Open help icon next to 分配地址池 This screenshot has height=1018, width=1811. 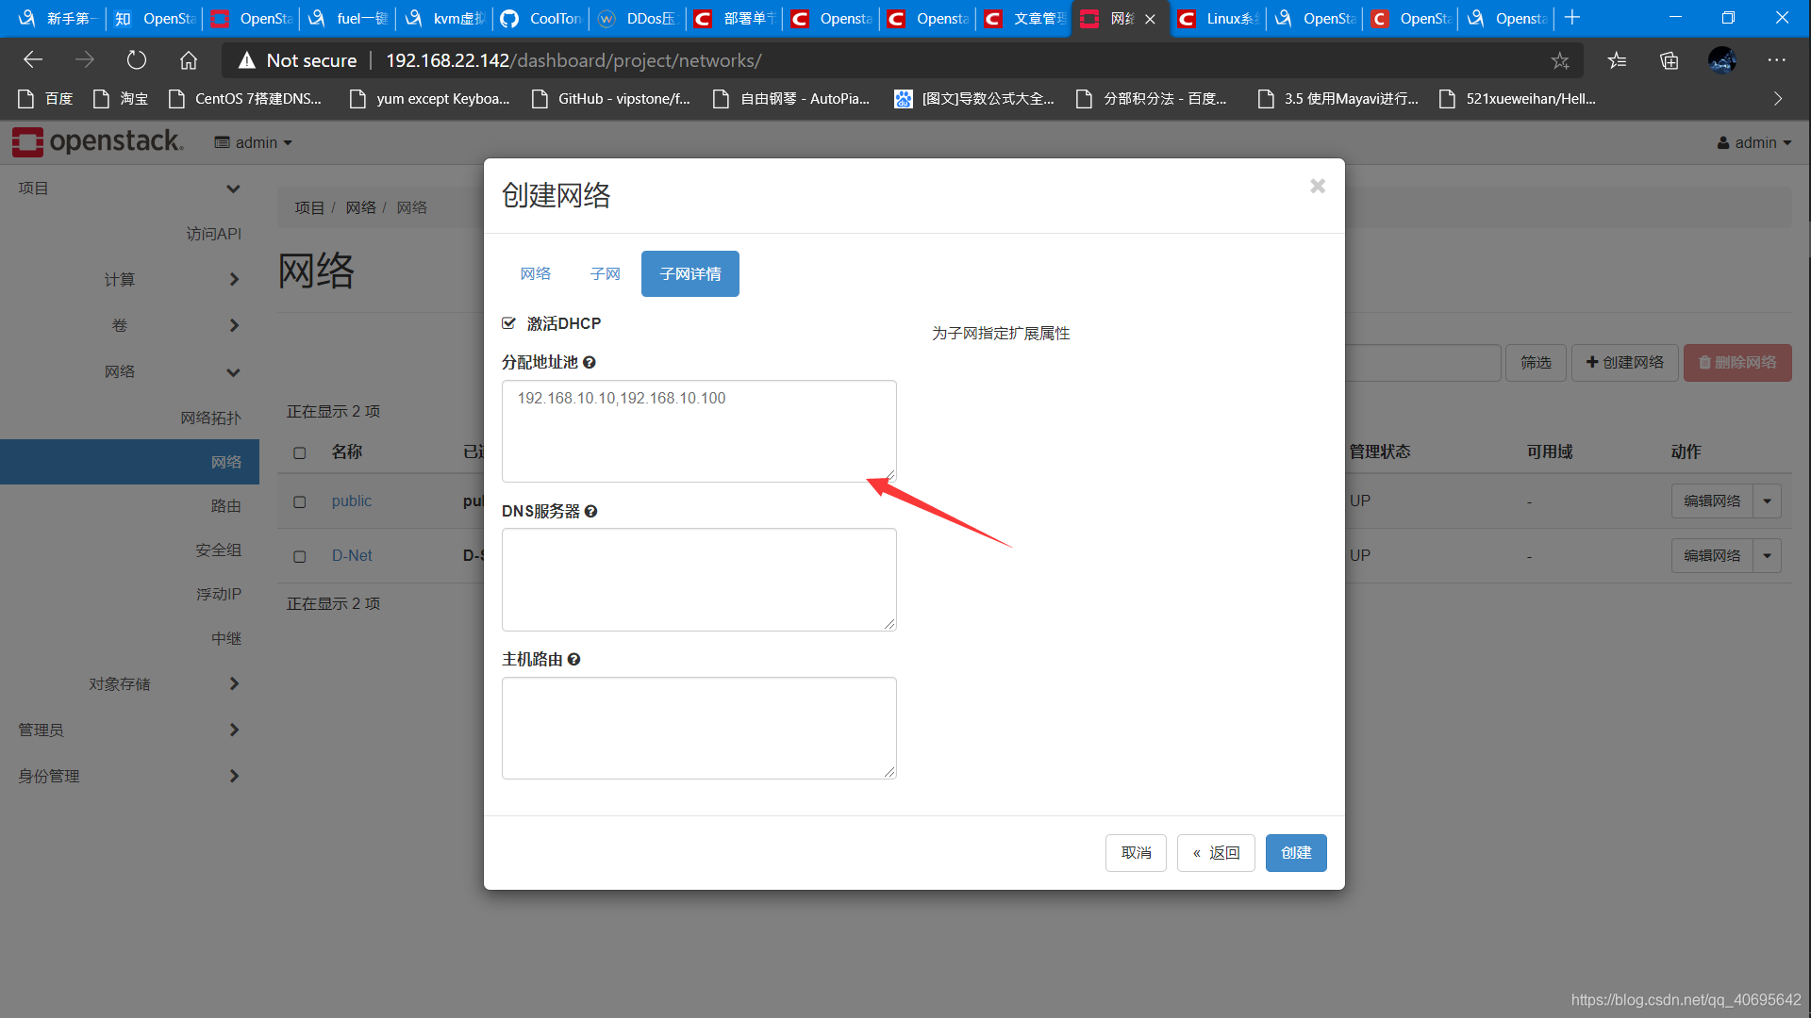point(590,362)
